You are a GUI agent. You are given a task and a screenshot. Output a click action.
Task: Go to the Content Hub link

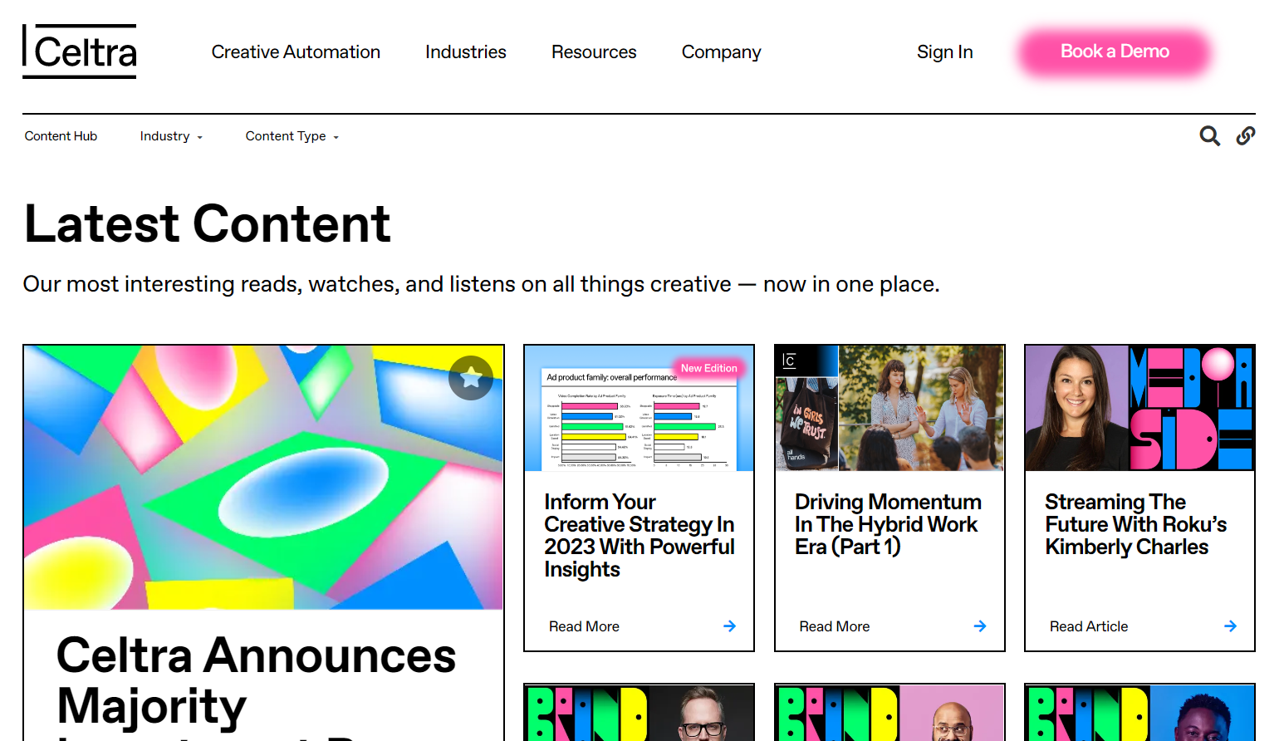pyautogui.click(x=61, y=136)
